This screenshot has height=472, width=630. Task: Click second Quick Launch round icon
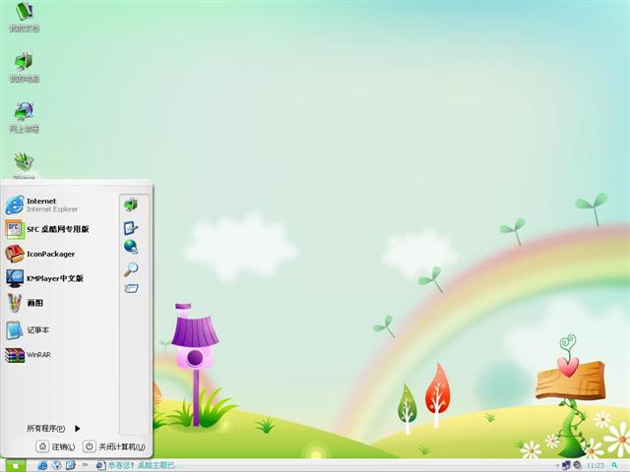pos(57,465)
